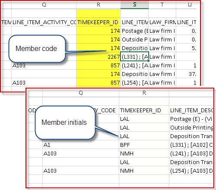
Task: Click LAW_FIRM header cell
Action: 162,22
